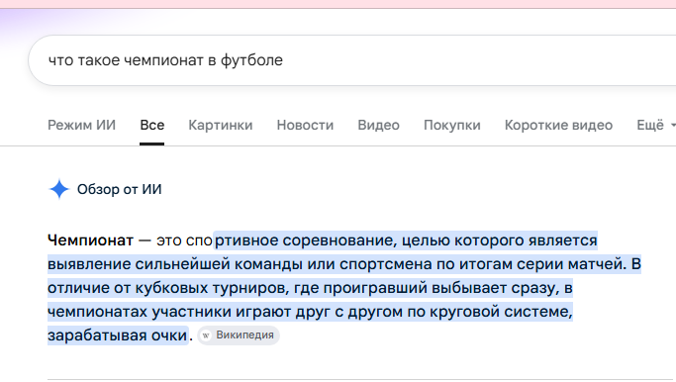Open the Википедия source chip
The height and width of the screenshot is (382, 676).
pyautogui.click(x=239, y=335)
